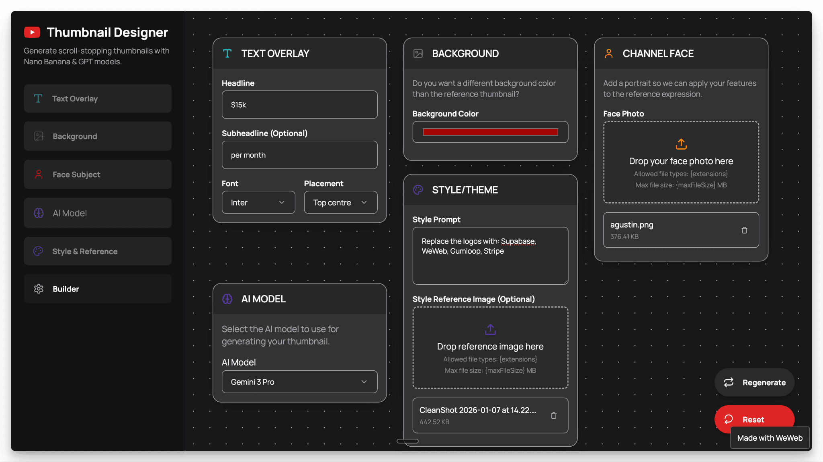
Task: Click the YouTube logo next to Thumbnail Designer
Action: [x=32, y=32]
